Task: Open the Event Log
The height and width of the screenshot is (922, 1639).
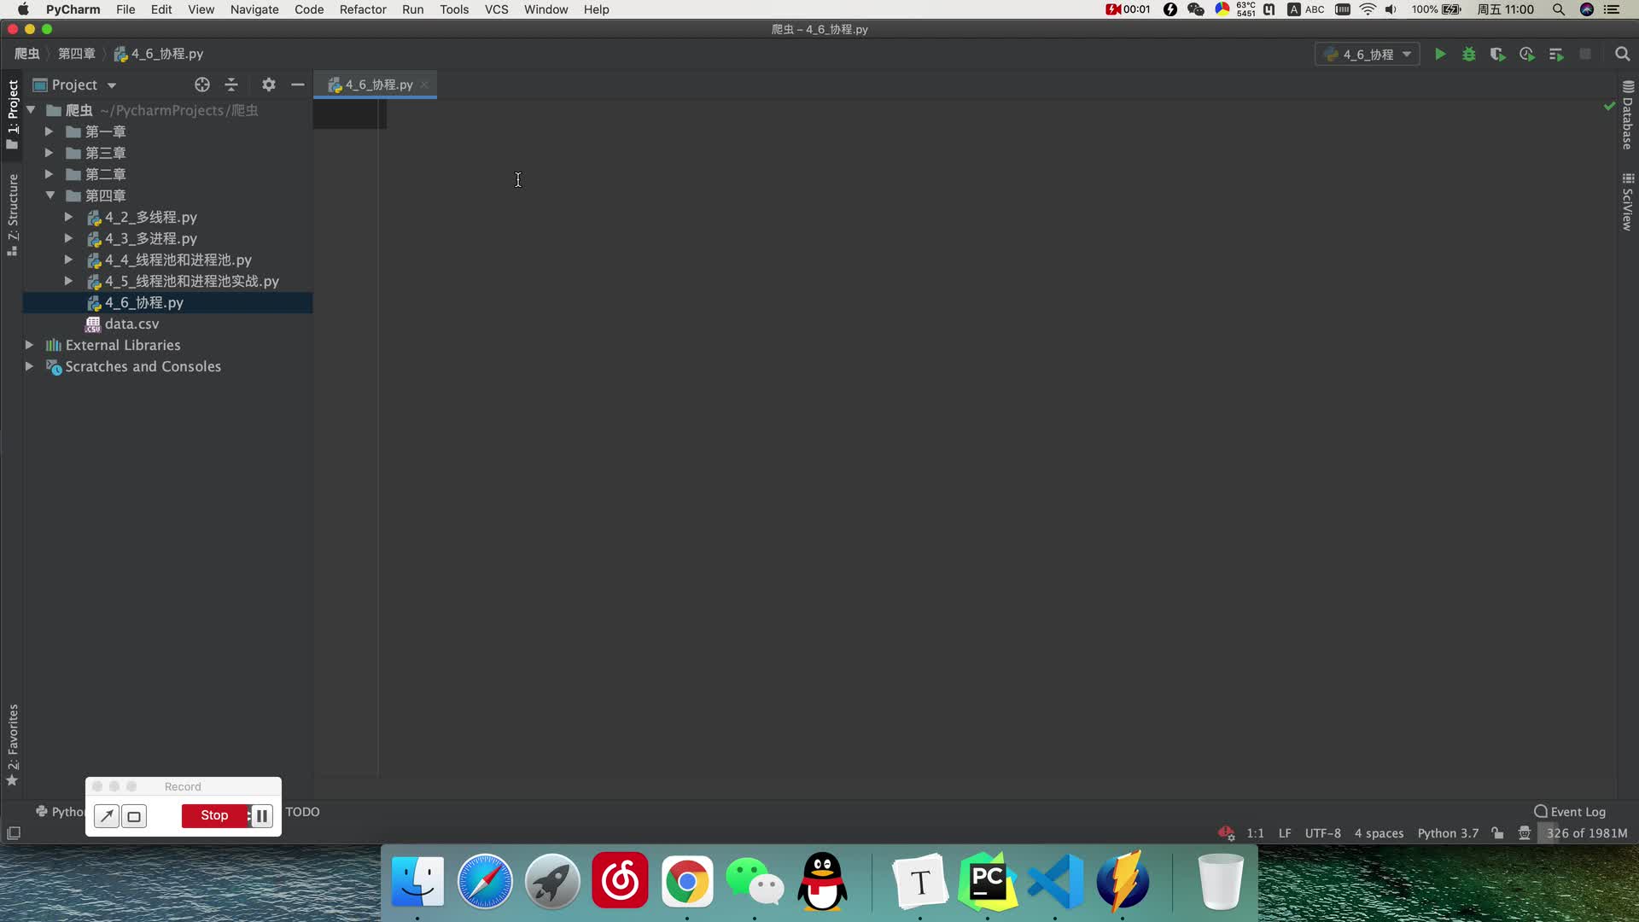Action: coord(1570,812)
